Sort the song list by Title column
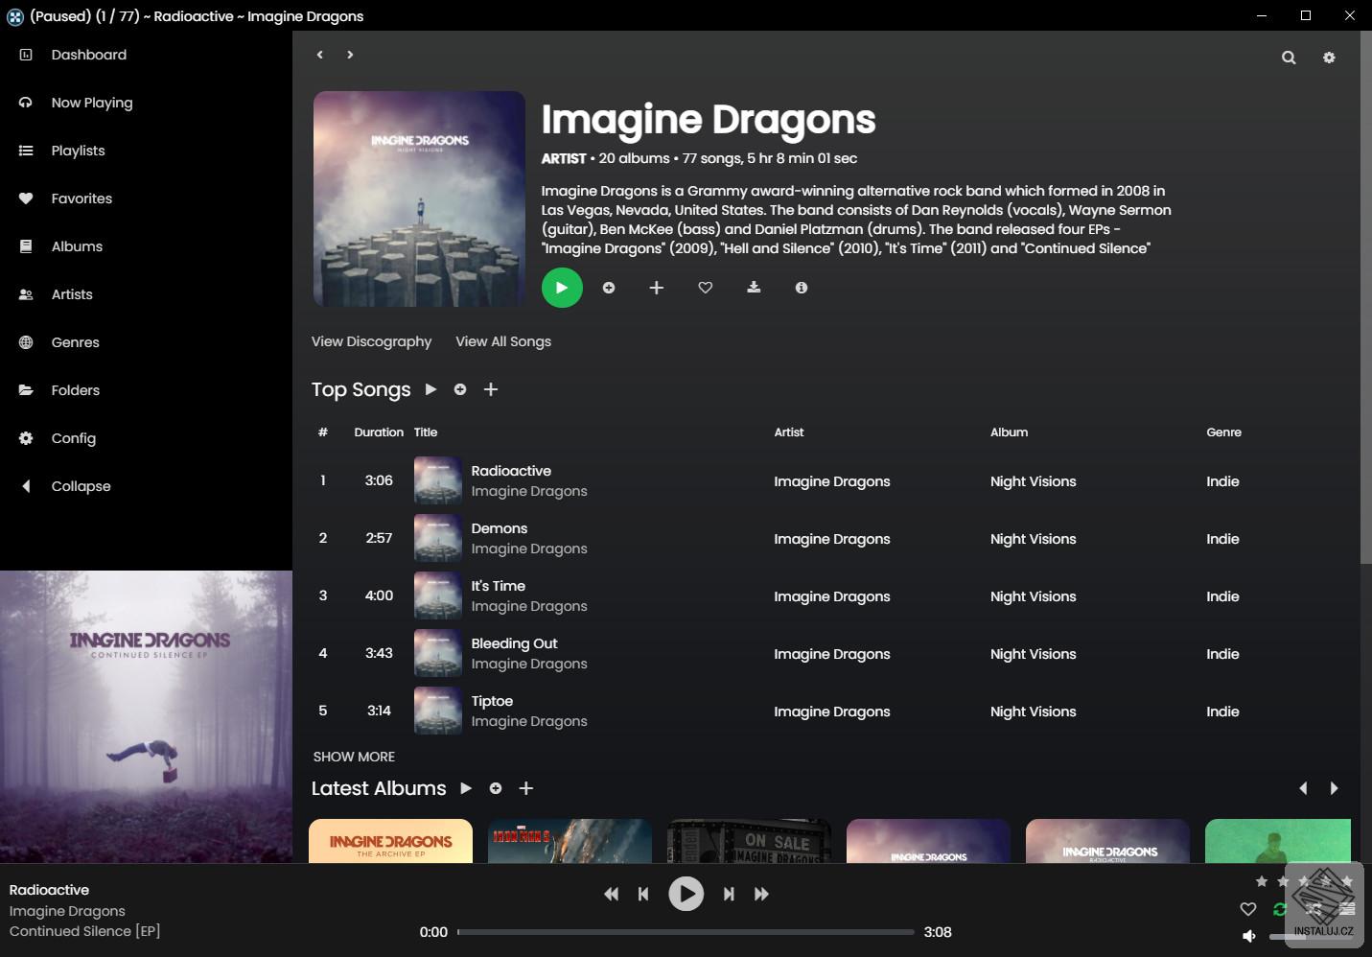The height and width of the screenshot is (957, 1372). pos(426,432)
